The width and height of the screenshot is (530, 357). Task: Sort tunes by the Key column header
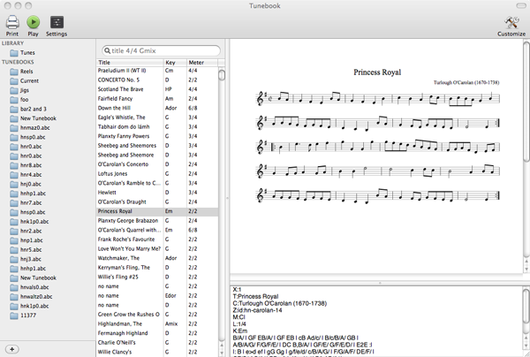pos(175,63)
